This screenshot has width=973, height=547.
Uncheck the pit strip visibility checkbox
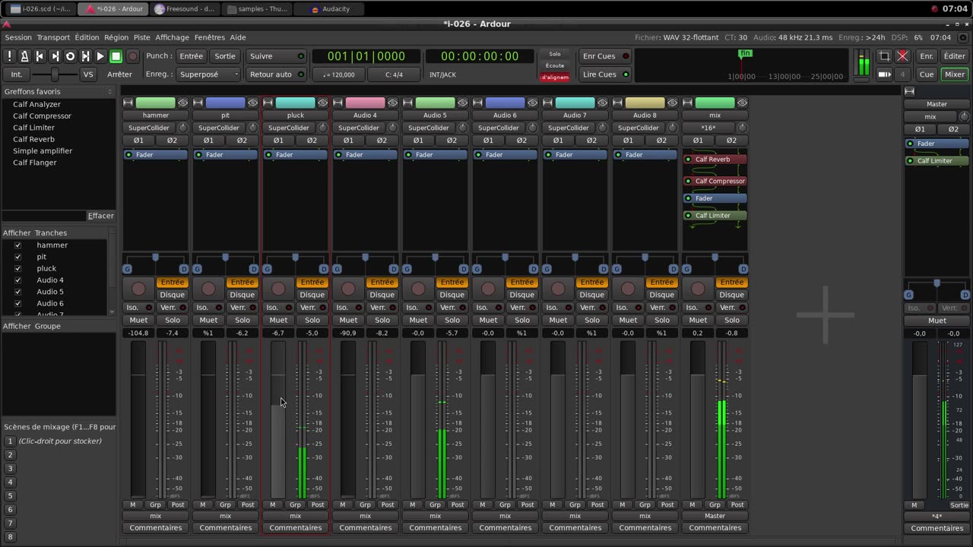[17, 257]
